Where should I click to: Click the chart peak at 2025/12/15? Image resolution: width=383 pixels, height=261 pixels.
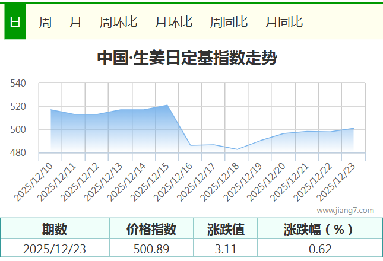tap(167, 105)
